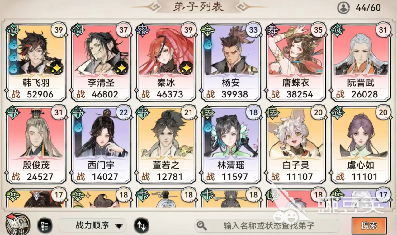Expand the 战力顺序 sort dropdown

[x=92, y=225]
